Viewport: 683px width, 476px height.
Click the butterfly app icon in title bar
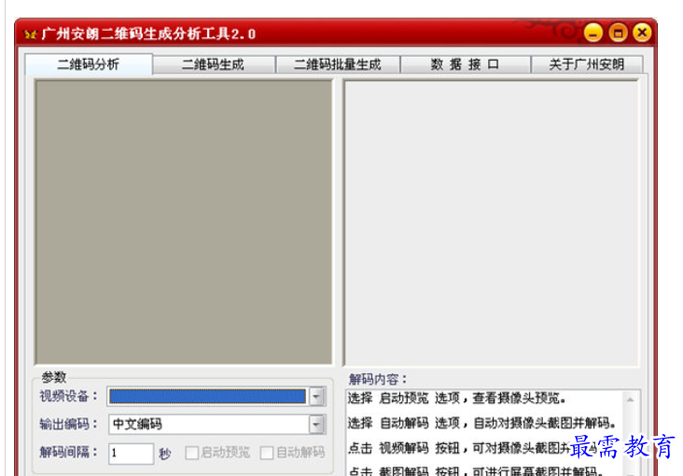[x=31, y=34]
